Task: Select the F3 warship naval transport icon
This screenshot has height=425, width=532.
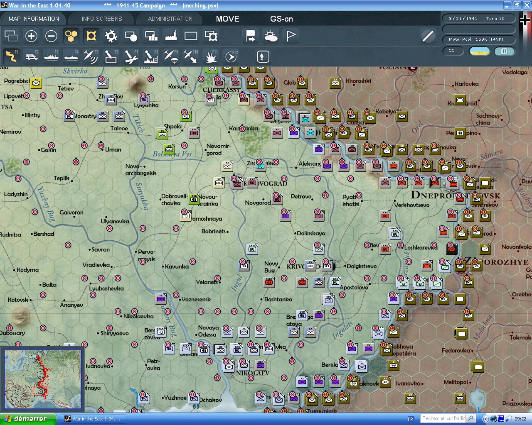Action: coord(51,56)
